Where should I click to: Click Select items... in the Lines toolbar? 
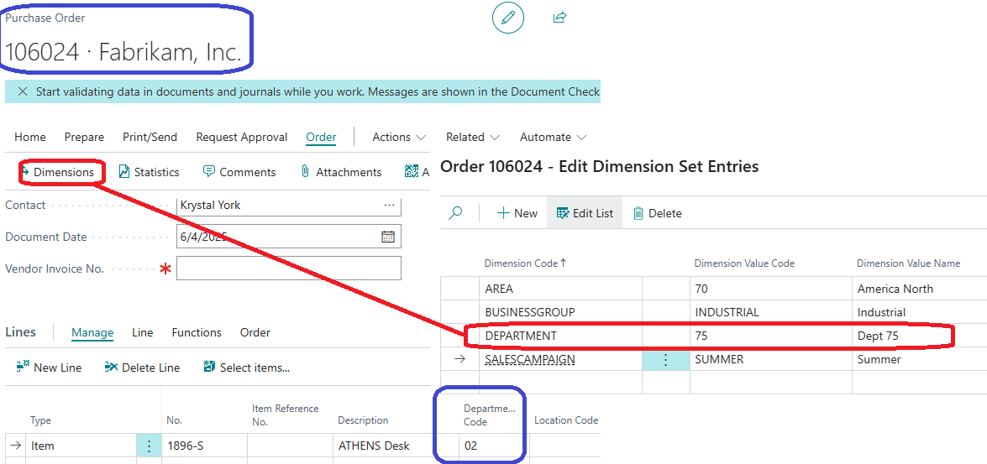point(247,368)
